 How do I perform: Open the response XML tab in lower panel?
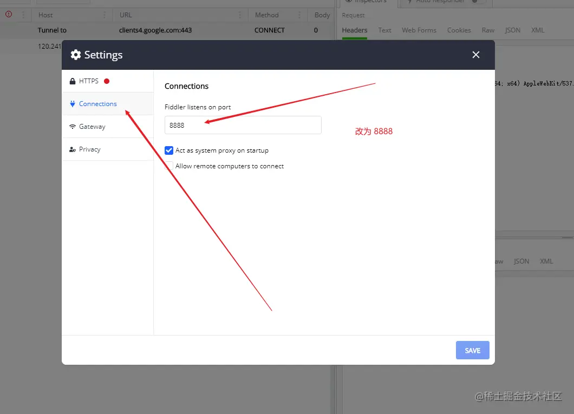(x=546, y=261)
